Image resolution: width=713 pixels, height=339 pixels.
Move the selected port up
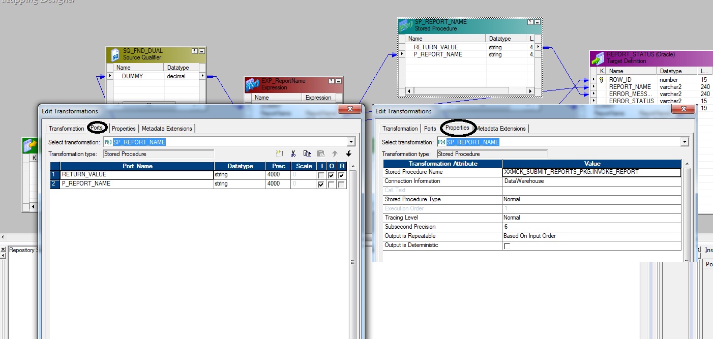pos(335,153)
